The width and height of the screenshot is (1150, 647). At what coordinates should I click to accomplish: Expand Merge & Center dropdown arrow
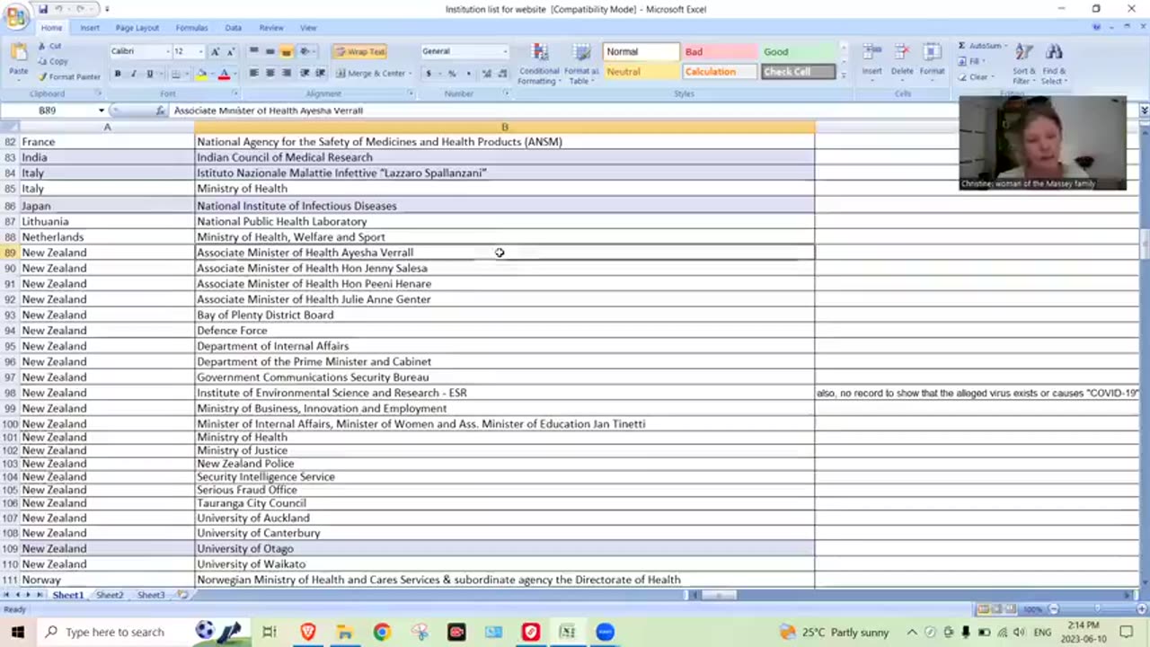tap(410, 74)
